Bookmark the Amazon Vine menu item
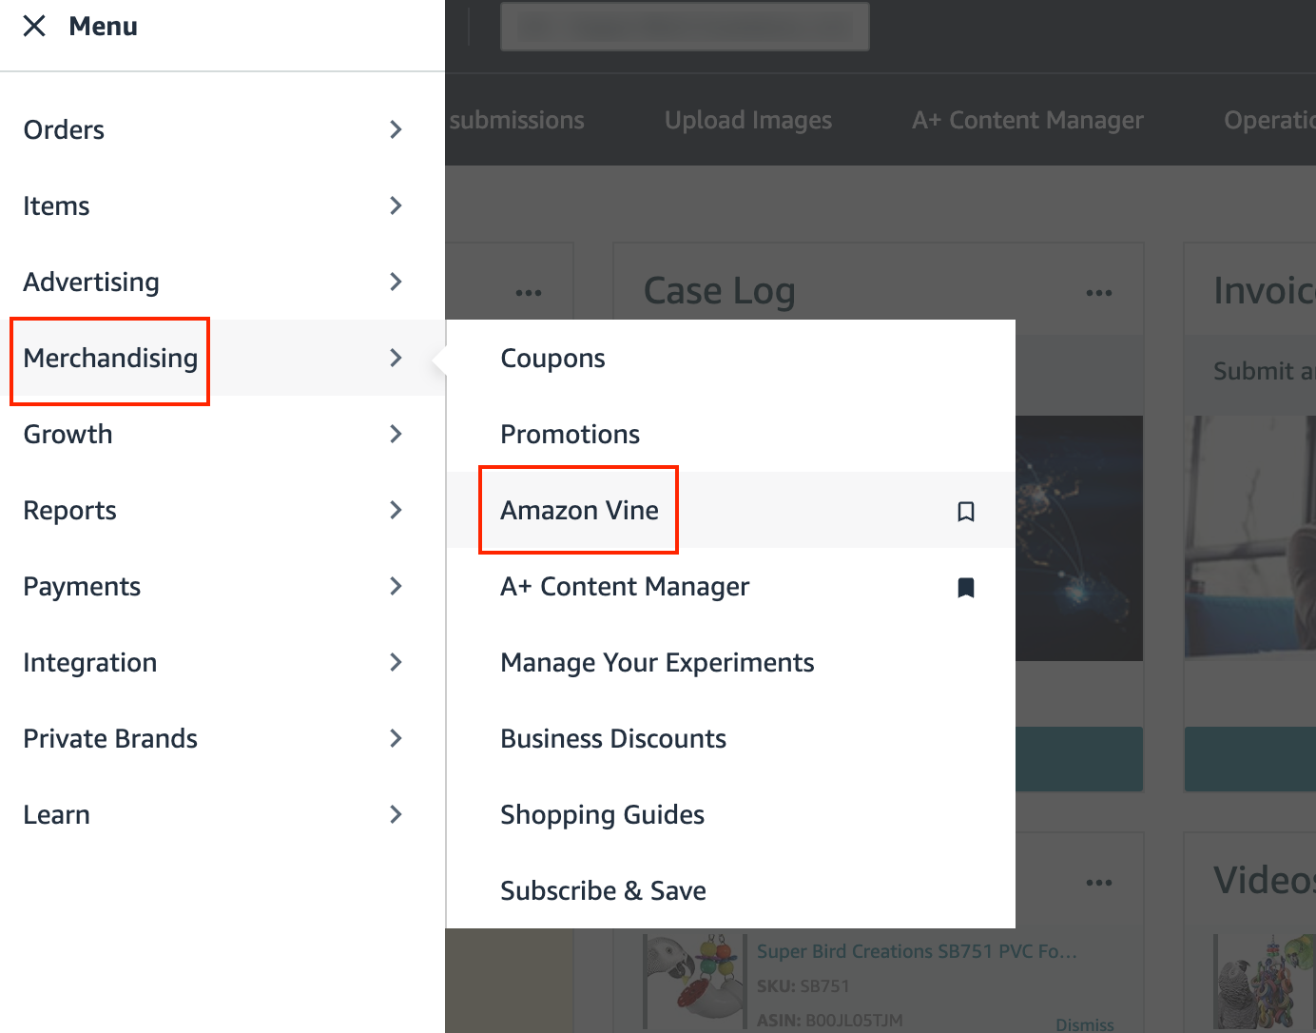Image resolution: width=1316 pixels, height=1033 pixels. (965, 511)
